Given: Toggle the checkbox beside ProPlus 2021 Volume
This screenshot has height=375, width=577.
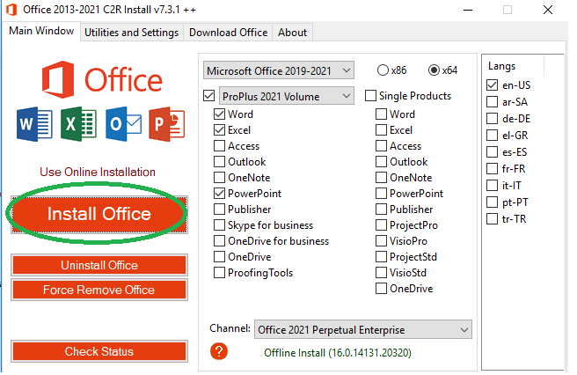Looking at the screenshot, I should (209, 96).
